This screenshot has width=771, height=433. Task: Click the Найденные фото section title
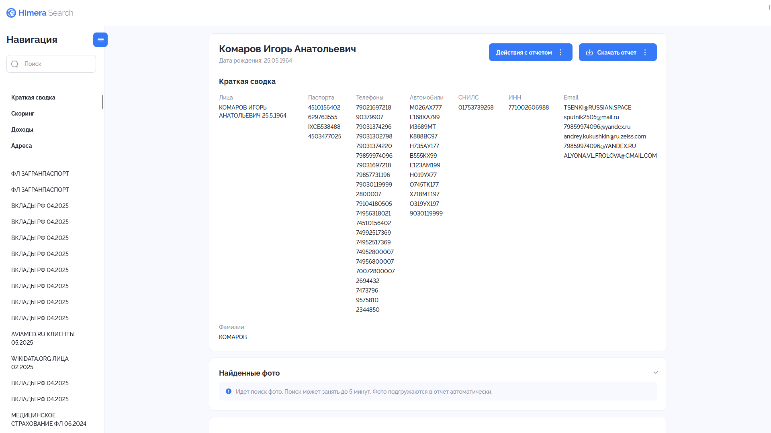(x=249, y=373)
